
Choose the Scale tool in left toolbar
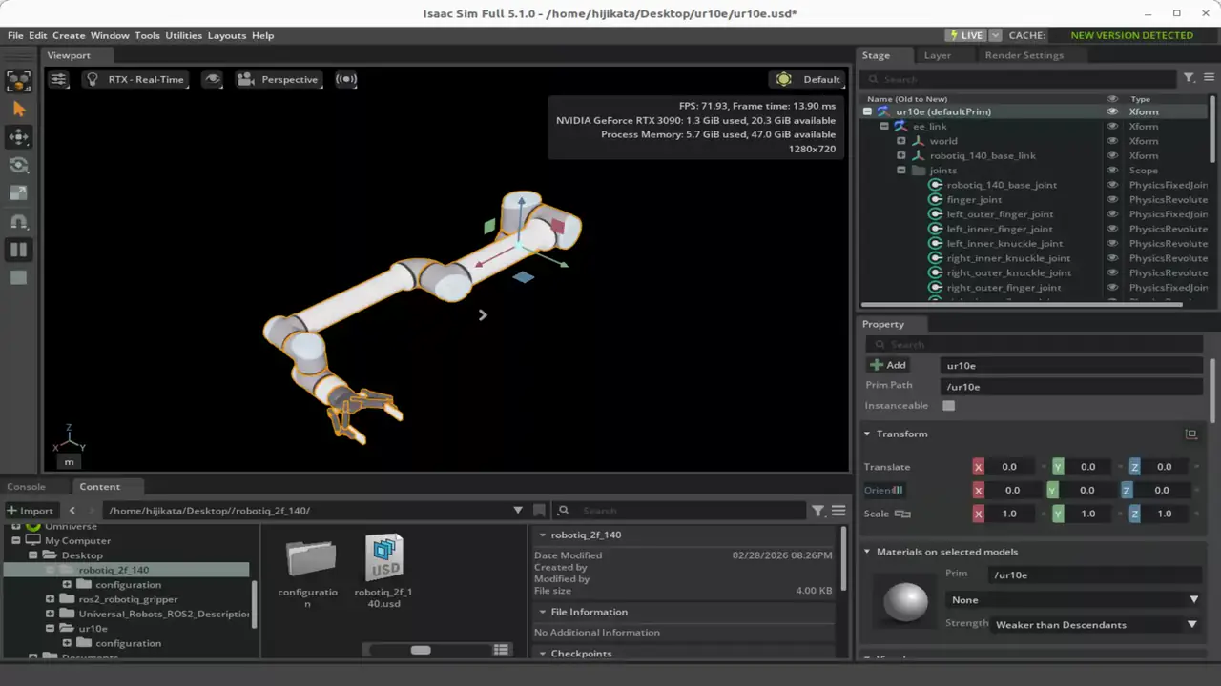(19, 192)
